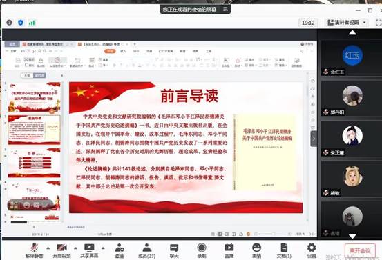Click the 19:12 meeting timer
The height and width of the screenshot is (260, 382).
click(x=308, y=23)
